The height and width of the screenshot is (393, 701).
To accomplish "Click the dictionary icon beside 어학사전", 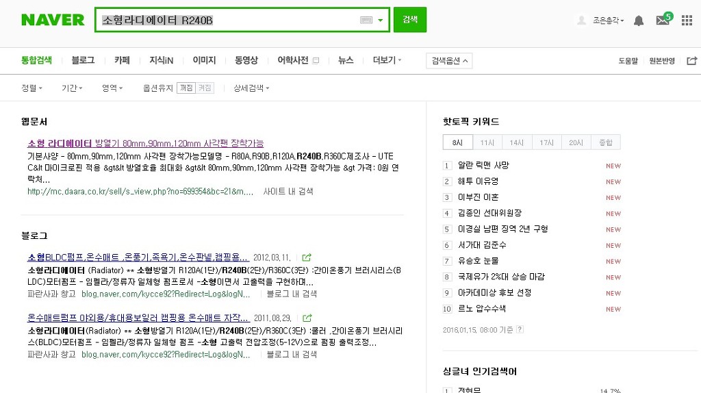I will (316, 60).
